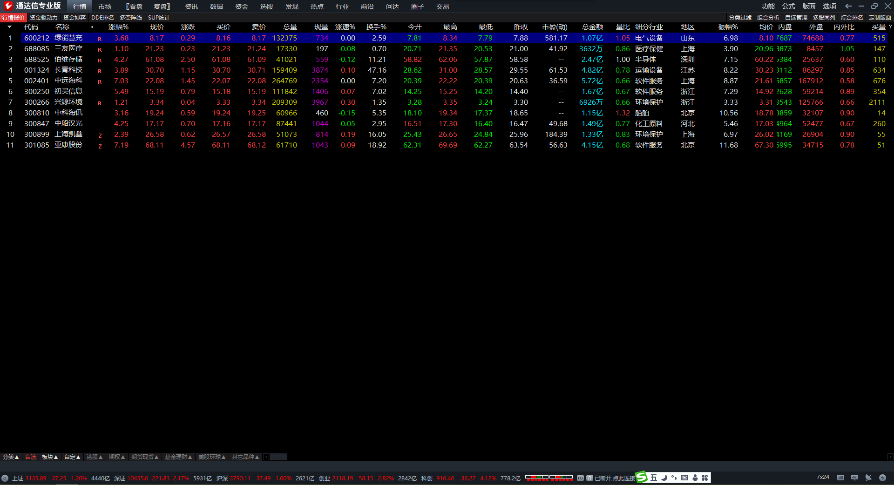Click the status bar keyboard icon

point(840,478)
